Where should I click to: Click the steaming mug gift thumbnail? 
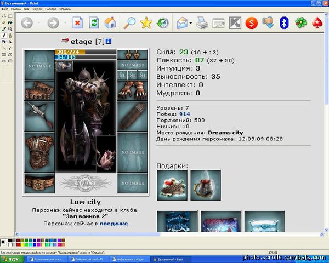[206, 185]
